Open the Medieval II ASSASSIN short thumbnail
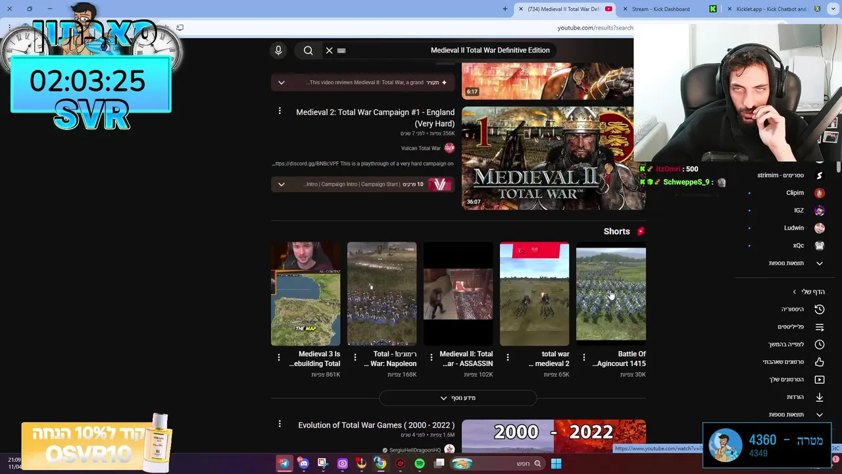Viewport: 842px width, 474px height. pos(458,294)
